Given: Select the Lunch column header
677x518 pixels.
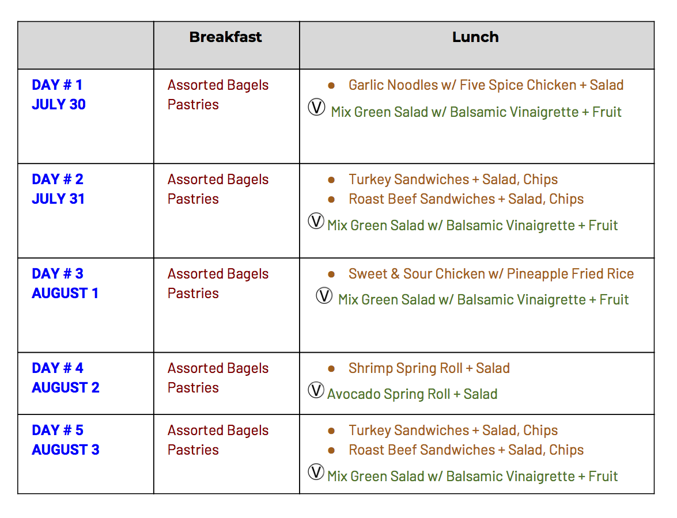Looking at the screenshot, I should 475,37.
